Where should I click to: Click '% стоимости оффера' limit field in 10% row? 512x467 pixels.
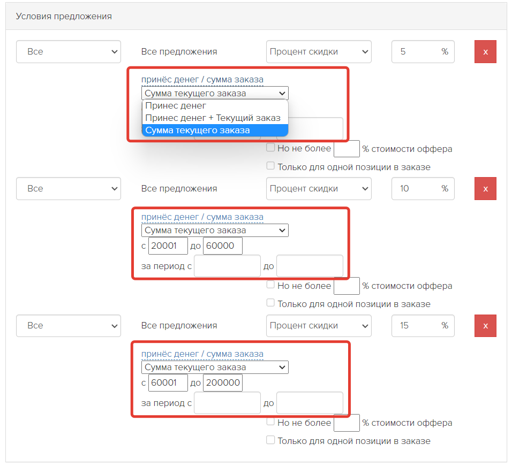click(347, 286)
